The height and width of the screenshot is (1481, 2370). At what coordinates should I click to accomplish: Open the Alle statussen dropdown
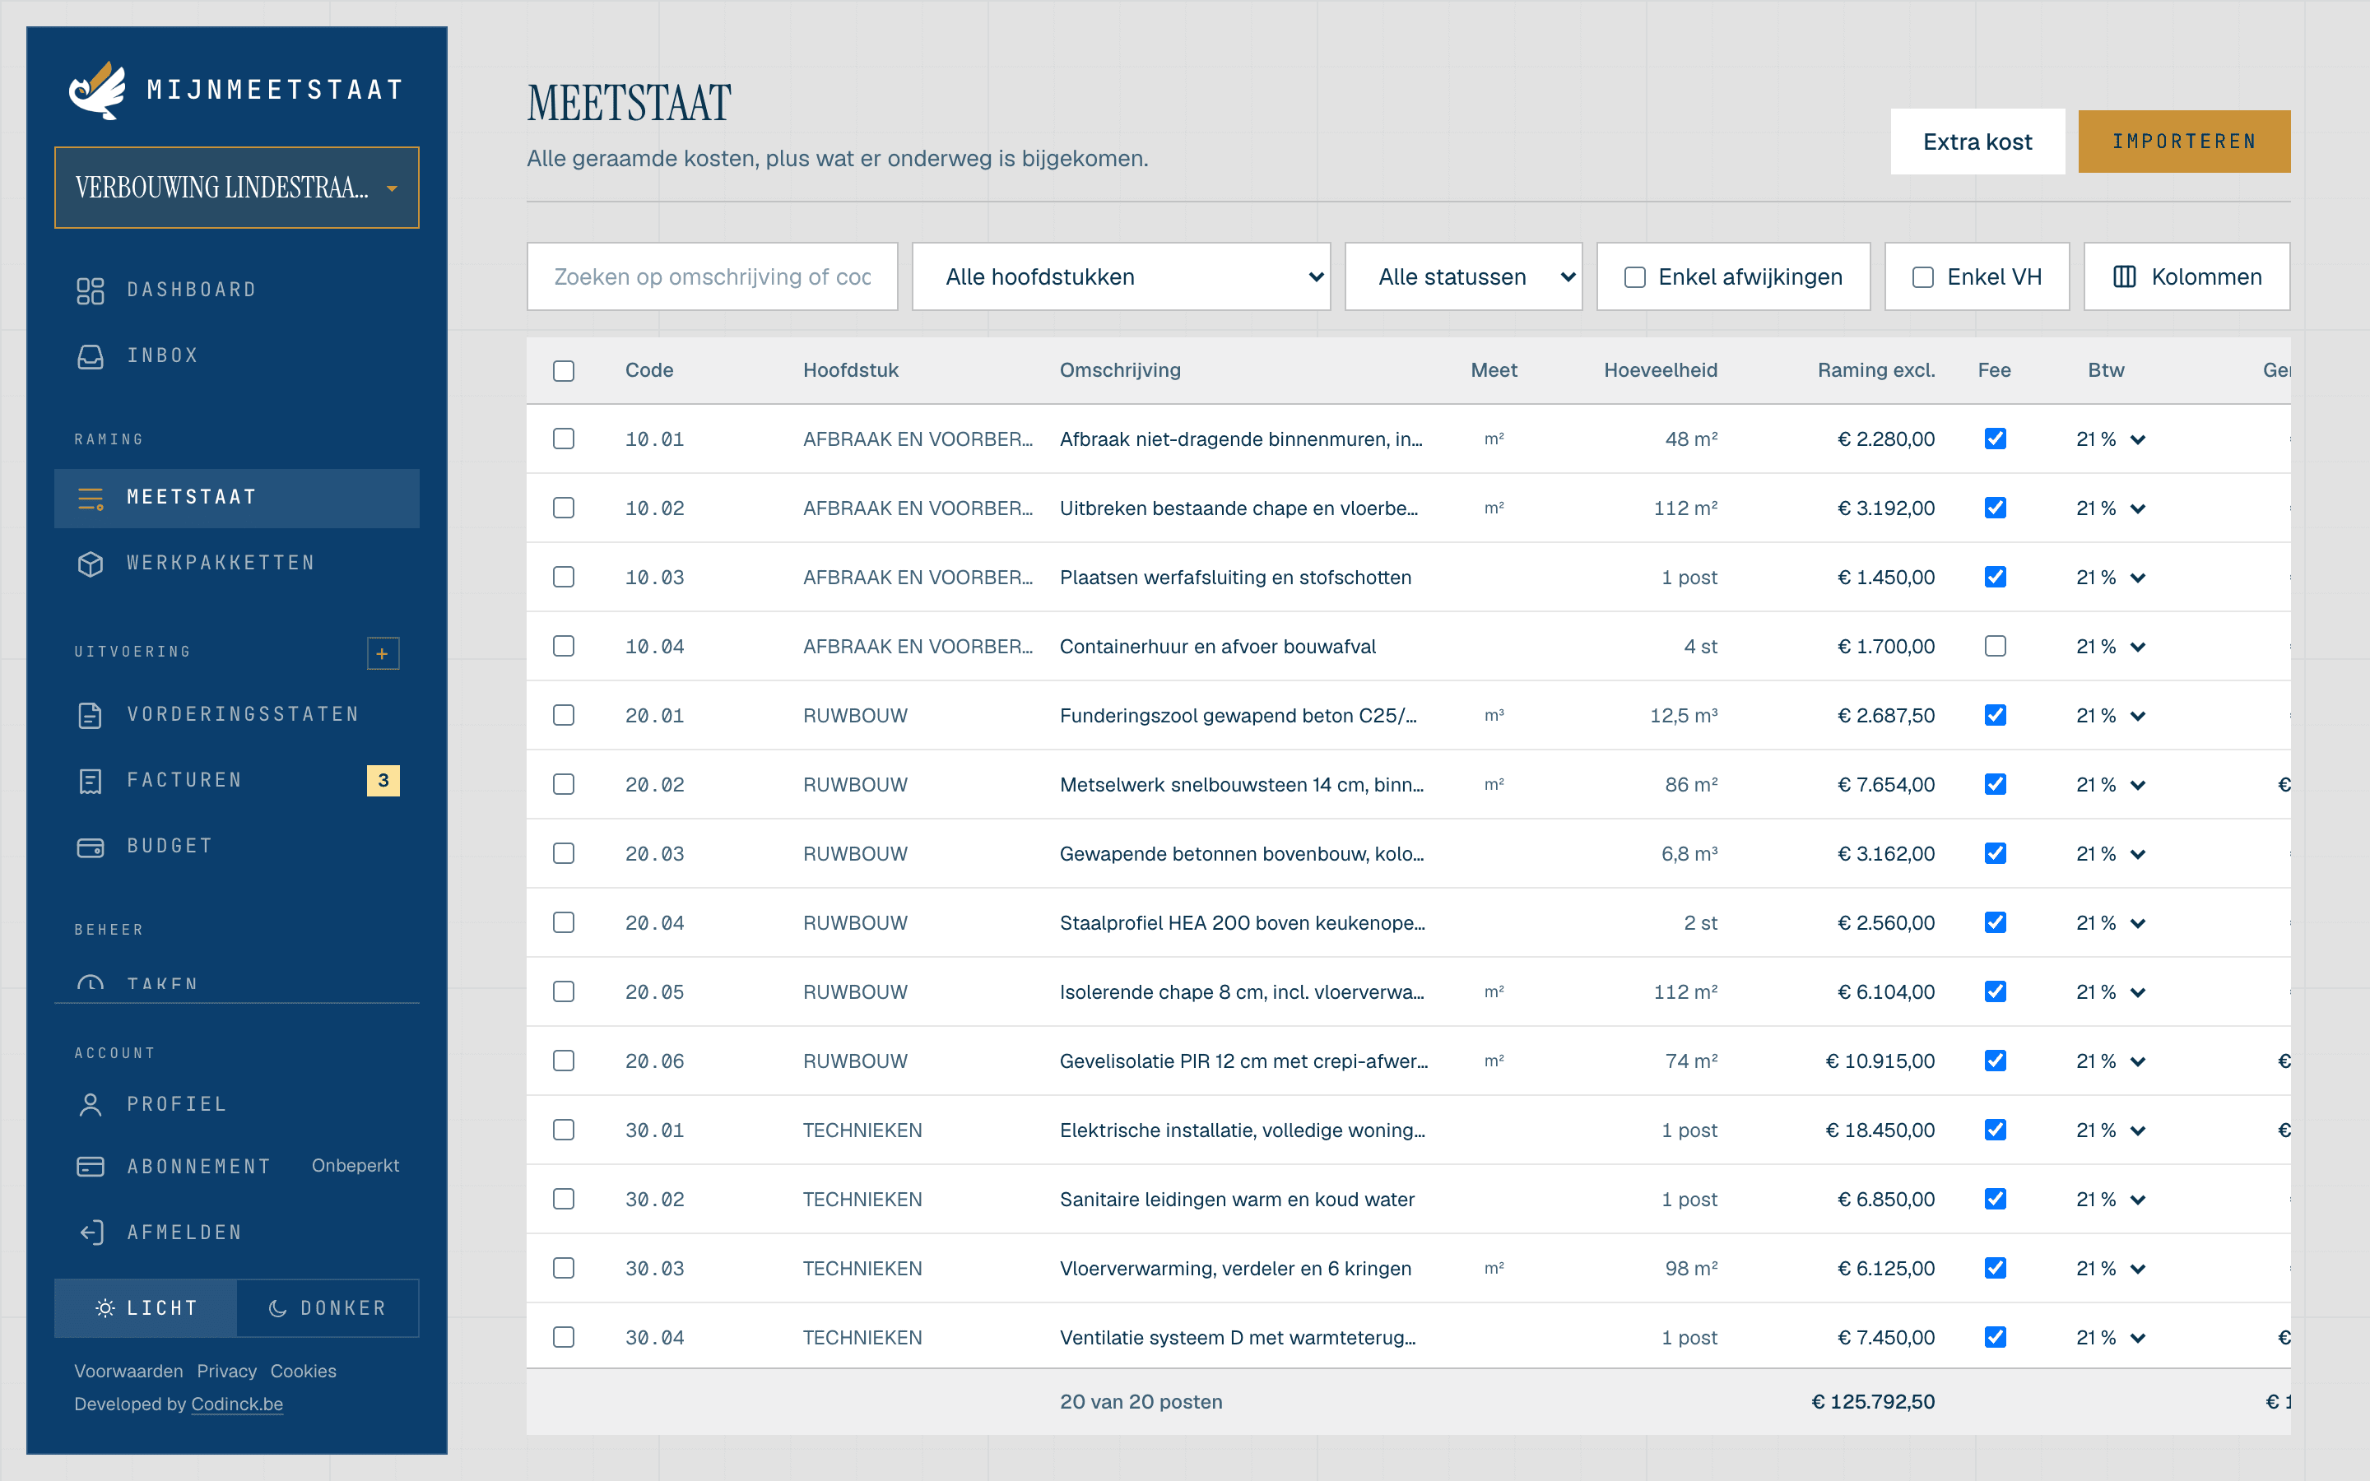(x=1463, y=277)
